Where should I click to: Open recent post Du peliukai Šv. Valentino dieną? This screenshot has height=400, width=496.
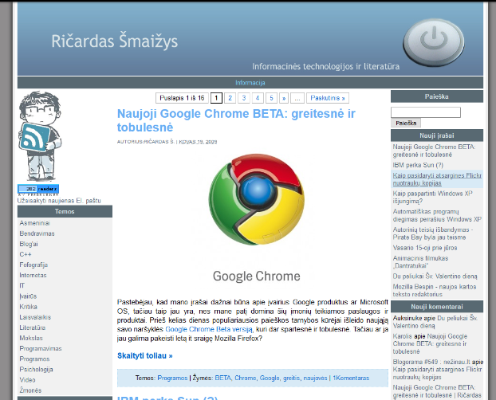[x=435, y=276]
